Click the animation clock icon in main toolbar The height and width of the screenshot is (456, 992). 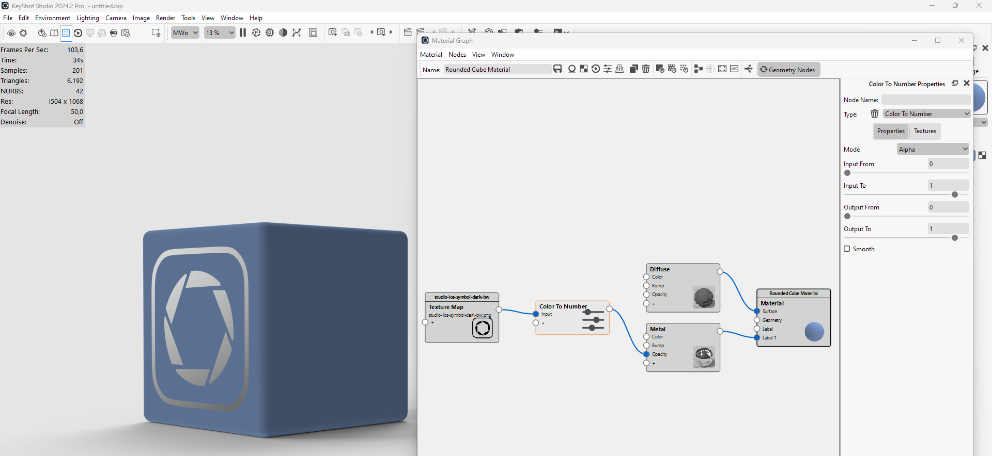pyautogui.click(x=78, y=33)
